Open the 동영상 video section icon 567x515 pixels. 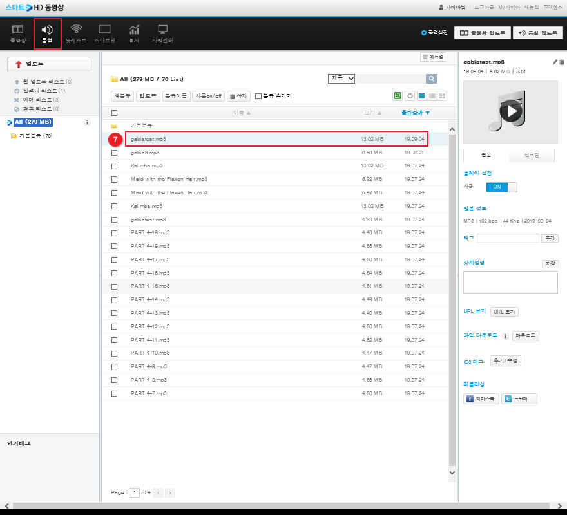[18, 30]
